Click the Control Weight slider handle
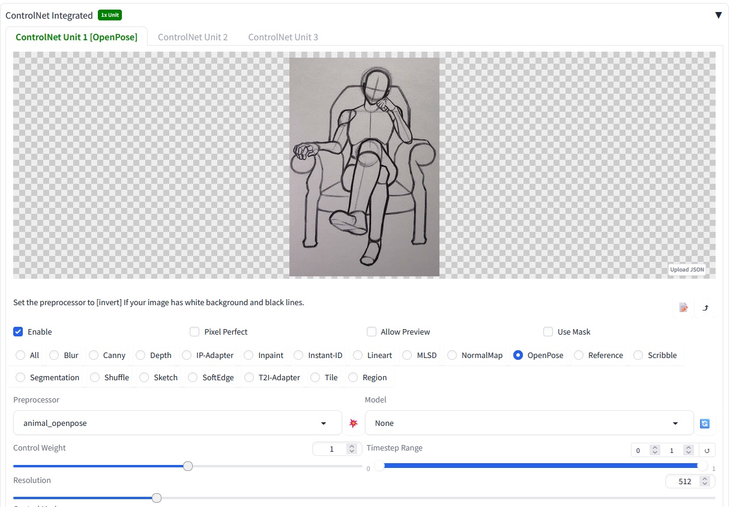The height and width of the screenshot is (507, 733). point(188,466)
